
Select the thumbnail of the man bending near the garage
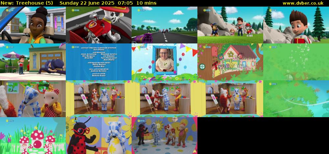(33, 62)
